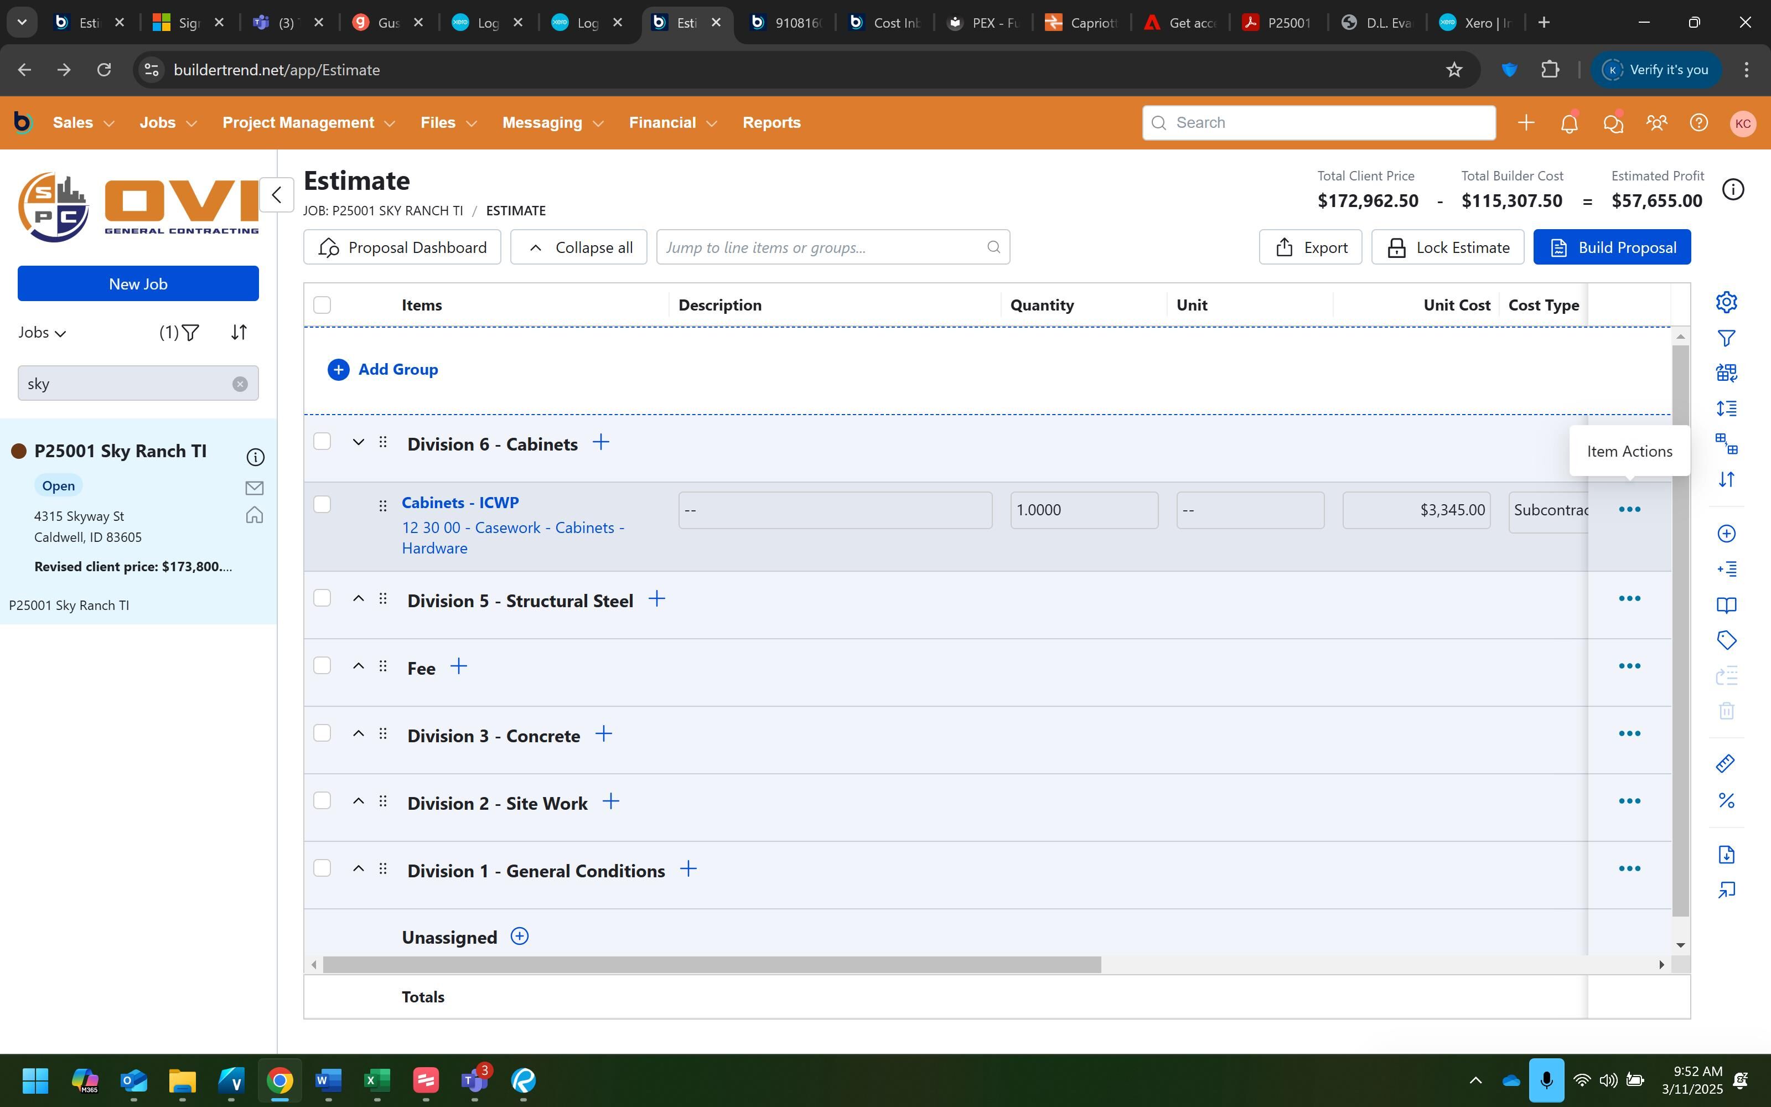Image resolution: width=1771 pixels, height=1107 pixels.
Task: Expand the Division 3 - Concrete group
Action: point(358,733)
